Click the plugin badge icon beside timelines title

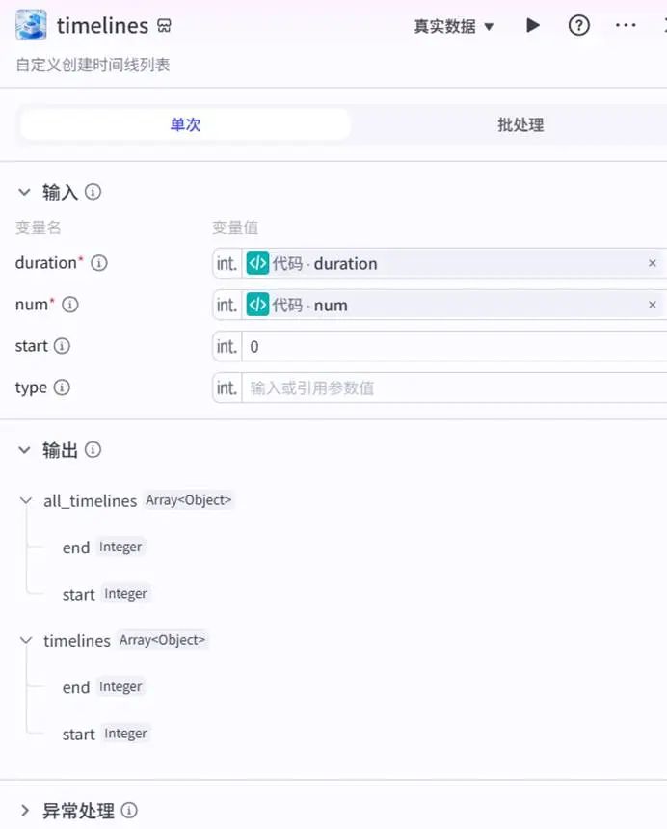[x=165, y=25]
